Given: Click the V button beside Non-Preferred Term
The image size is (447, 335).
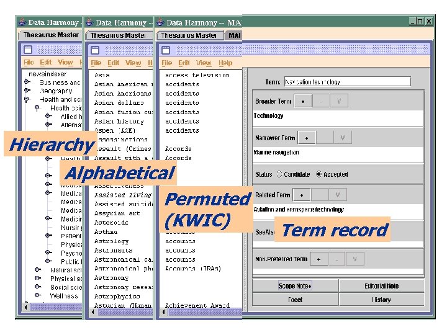Looking at the screenshot, I should coord(354,259).
